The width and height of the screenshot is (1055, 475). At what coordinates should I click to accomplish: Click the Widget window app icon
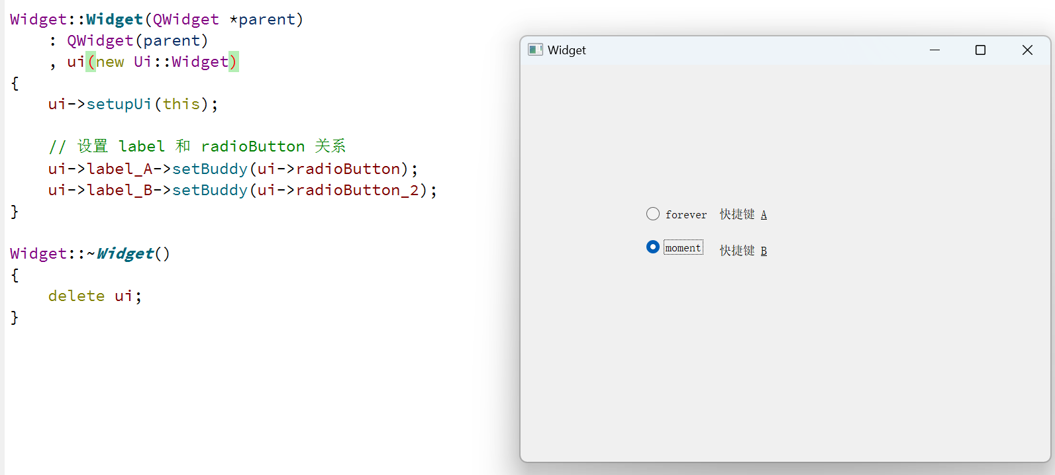point(535,50)
